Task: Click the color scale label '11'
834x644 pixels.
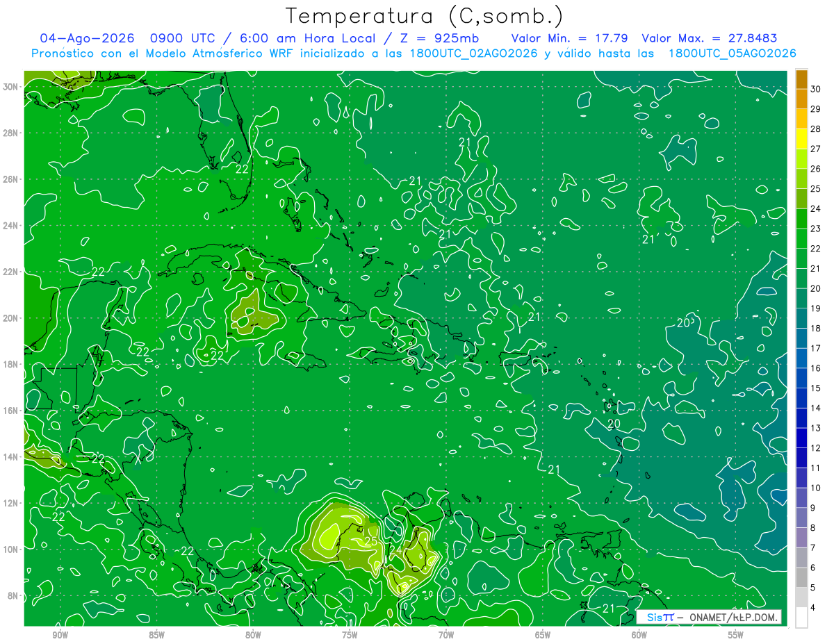Action: pos(816,468)
